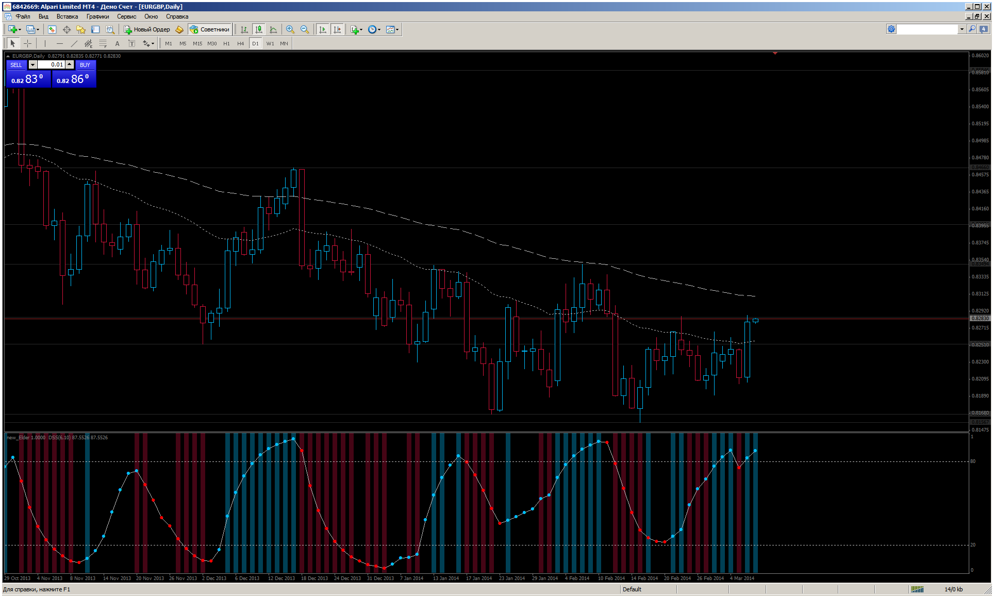
Task: Toggle chart auto scroll
Action: coord(323,29)
